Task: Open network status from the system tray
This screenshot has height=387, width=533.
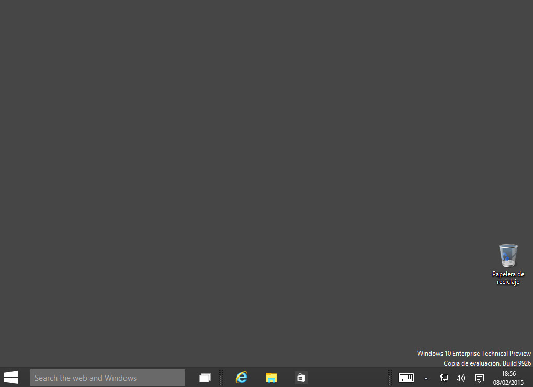Action: (x=444, y=378)
